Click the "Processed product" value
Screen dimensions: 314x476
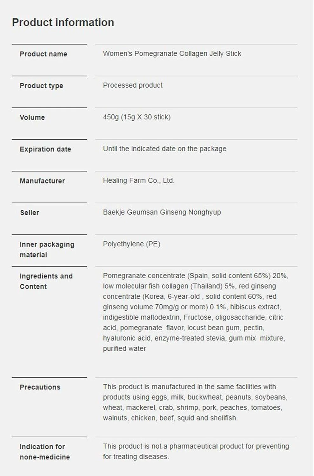[132, 85]
